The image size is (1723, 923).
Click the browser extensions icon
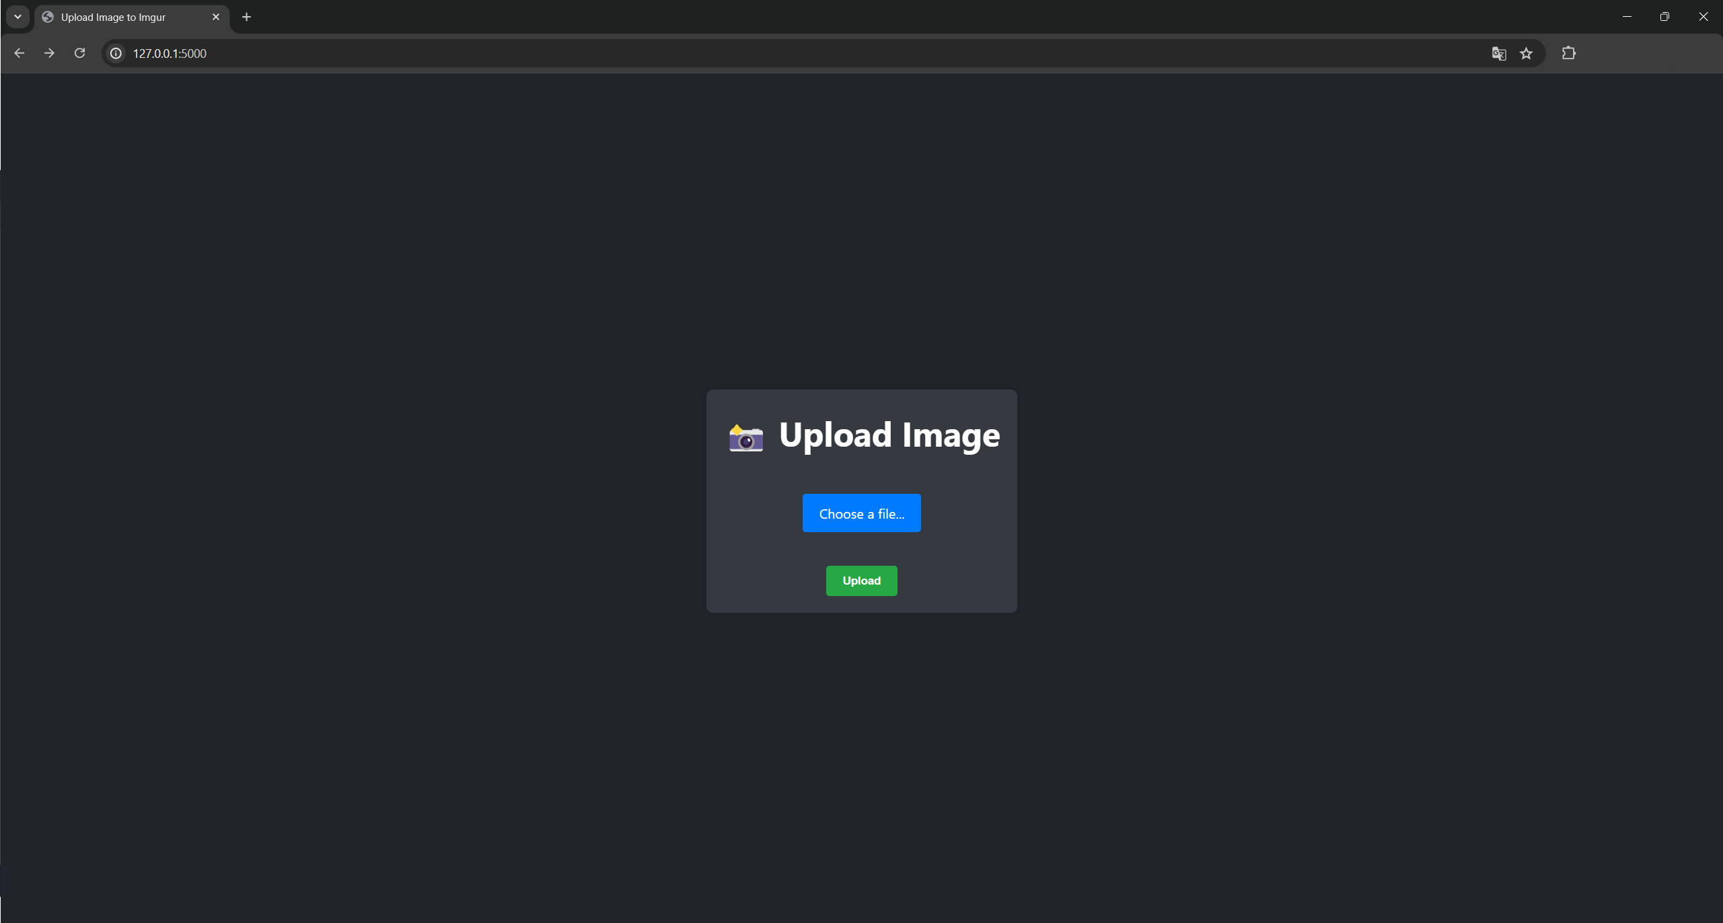(1569, 52)
